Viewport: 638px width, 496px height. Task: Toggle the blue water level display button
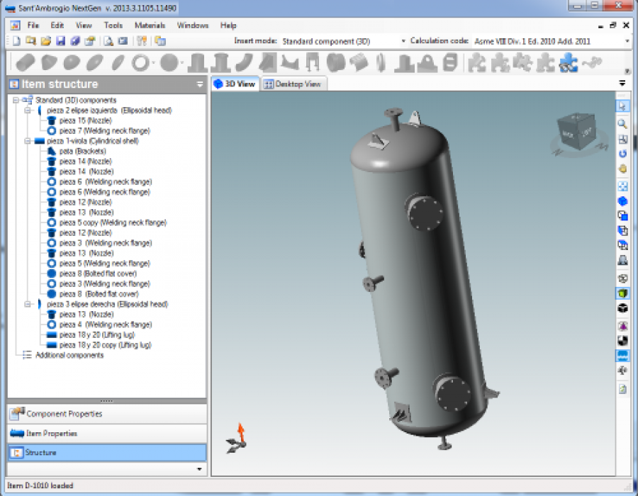pos(622,356)
